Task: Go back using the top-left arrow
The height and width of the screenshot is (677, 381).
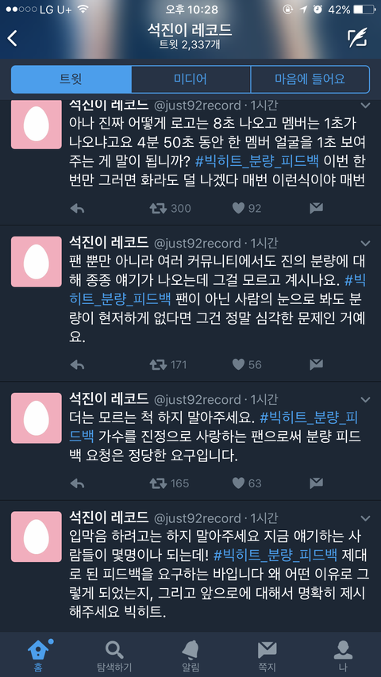Action: [12, 38]
